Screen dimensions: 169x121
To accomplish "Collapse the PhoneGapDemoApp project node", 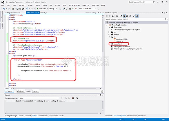I will 107,25.
